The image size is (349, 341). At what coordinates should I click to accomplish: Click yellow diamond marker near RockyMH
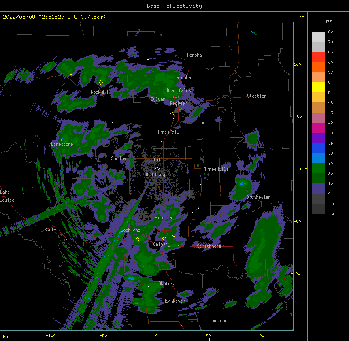(x=101, y=83)
